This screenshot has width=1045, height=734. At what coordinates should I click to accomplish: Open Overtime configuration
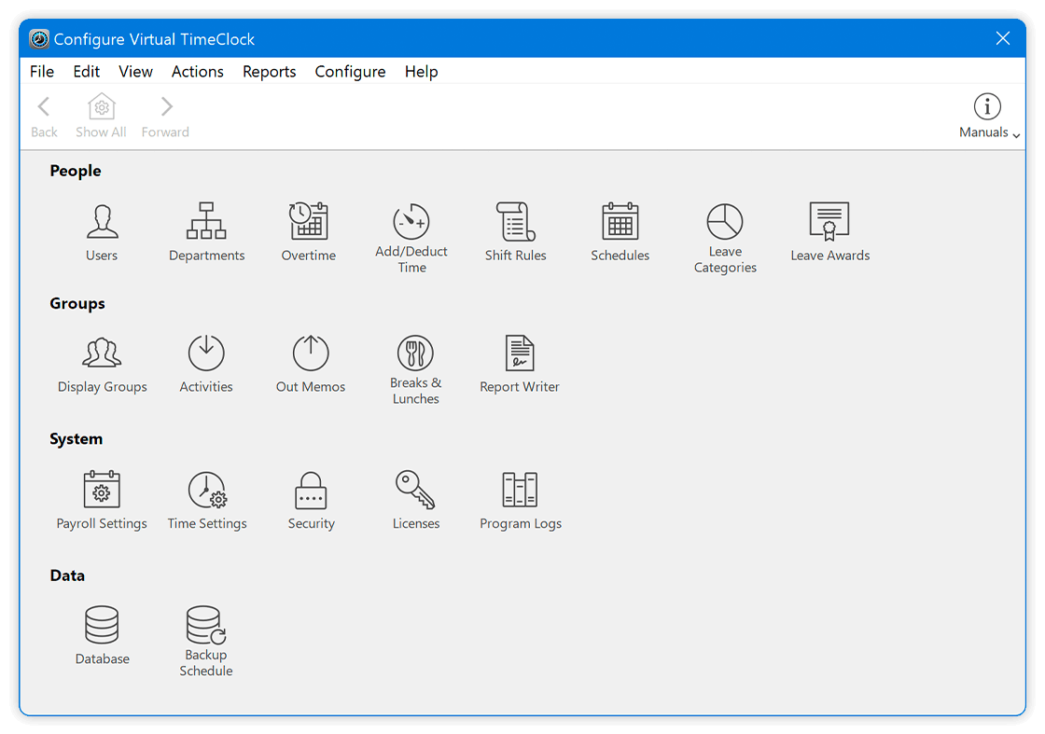tap(309, 222)
